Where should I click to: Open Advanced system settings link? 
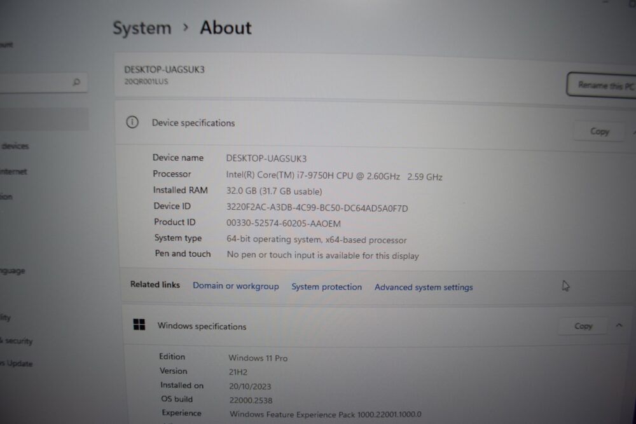[424, 287]
